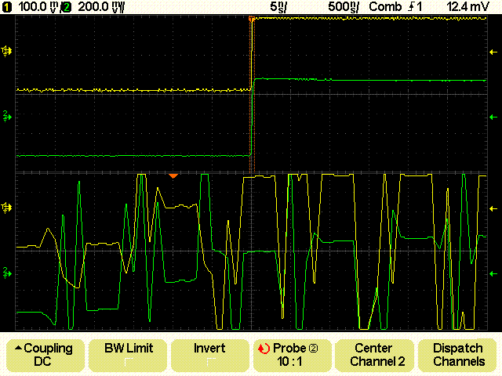Click channel 1 ground marker in lower window

[x=6, y=208]
